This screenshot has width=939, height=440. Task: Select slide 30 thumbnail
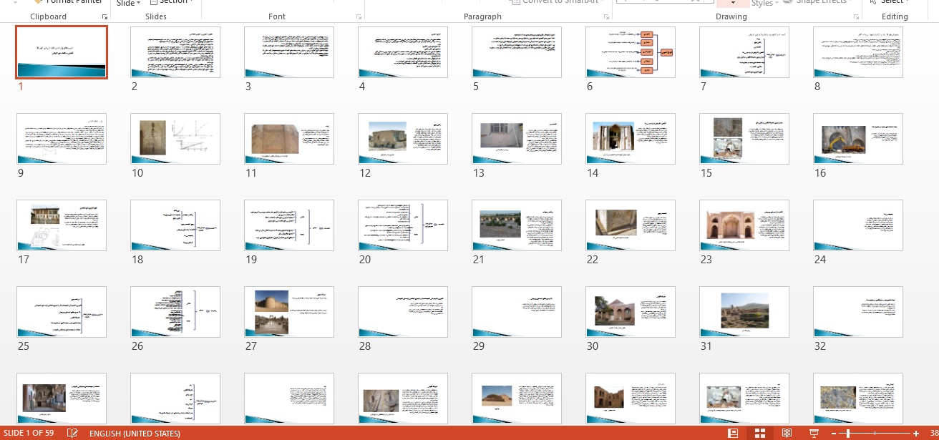631,312
